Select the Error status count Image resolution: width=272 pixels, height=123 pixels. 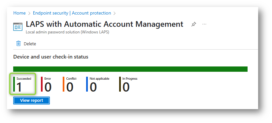(x=48, y=87)
